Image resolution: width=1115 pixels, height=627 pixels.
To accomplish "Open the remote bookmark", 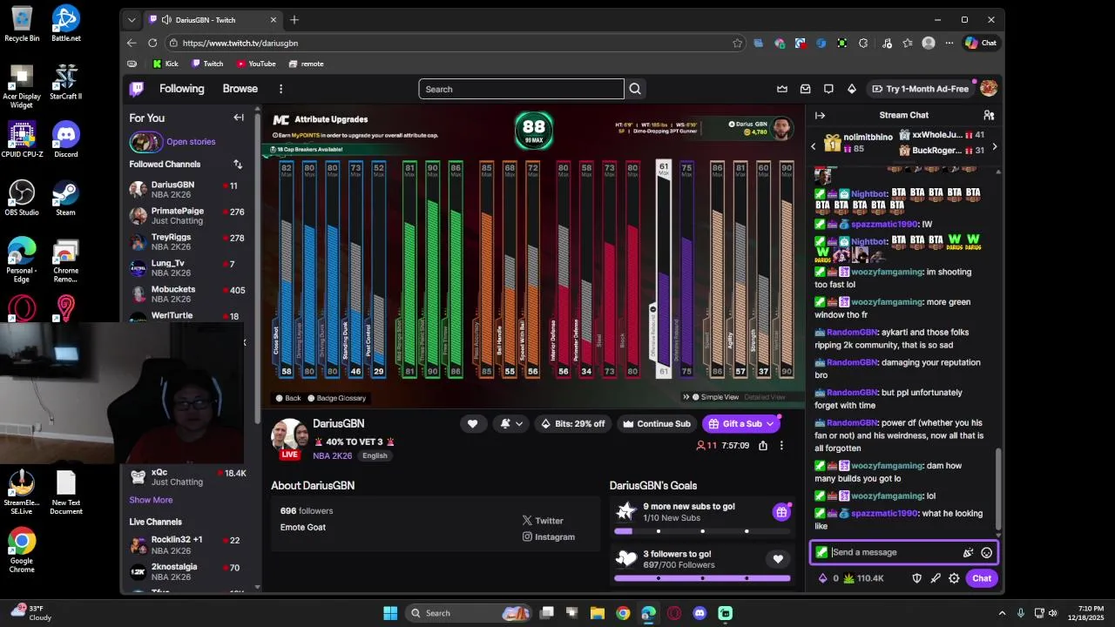I will pos(306,64).
